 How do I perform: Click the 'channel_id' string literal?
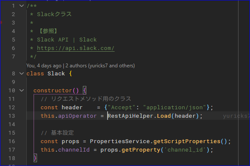point(185,150)
